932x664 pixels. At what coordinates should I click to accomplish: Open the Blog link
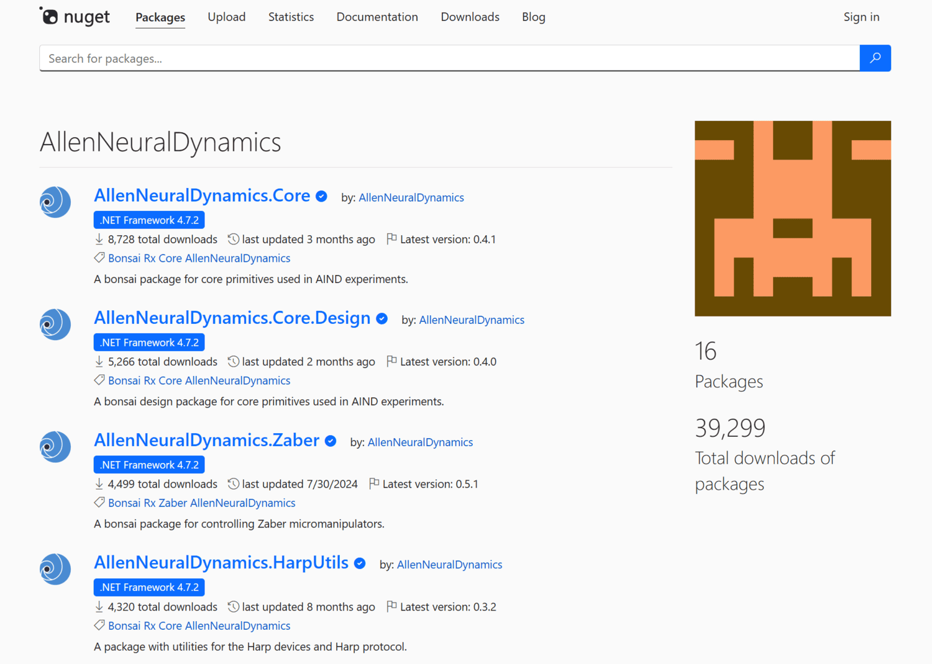[534, 17]
